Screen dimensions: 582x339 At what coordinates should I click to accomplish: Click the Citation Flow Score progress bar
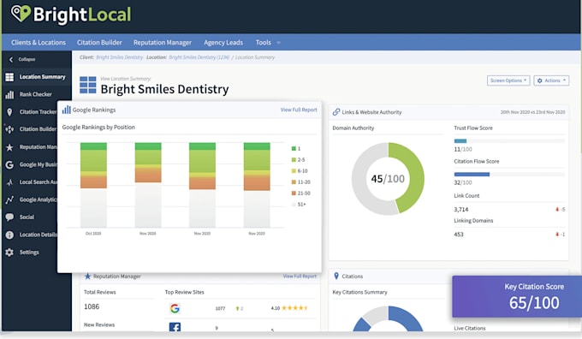point(509,174)
